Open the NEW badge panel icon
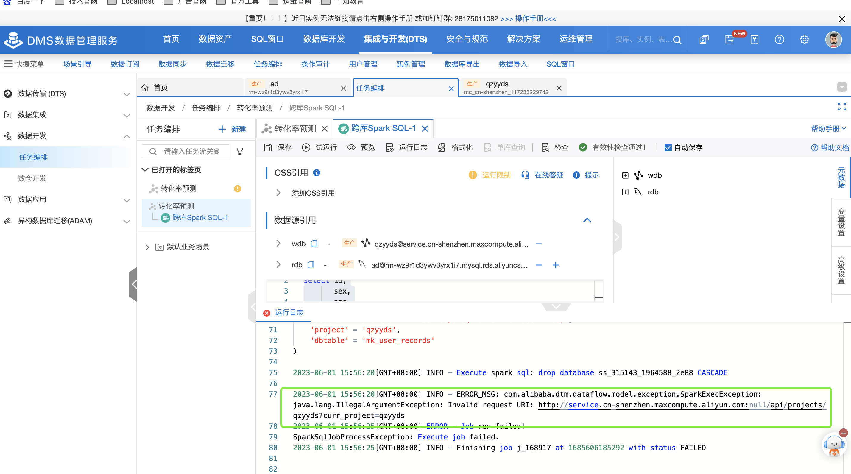This screenshot has height=474, width=851. pos(730,40)
